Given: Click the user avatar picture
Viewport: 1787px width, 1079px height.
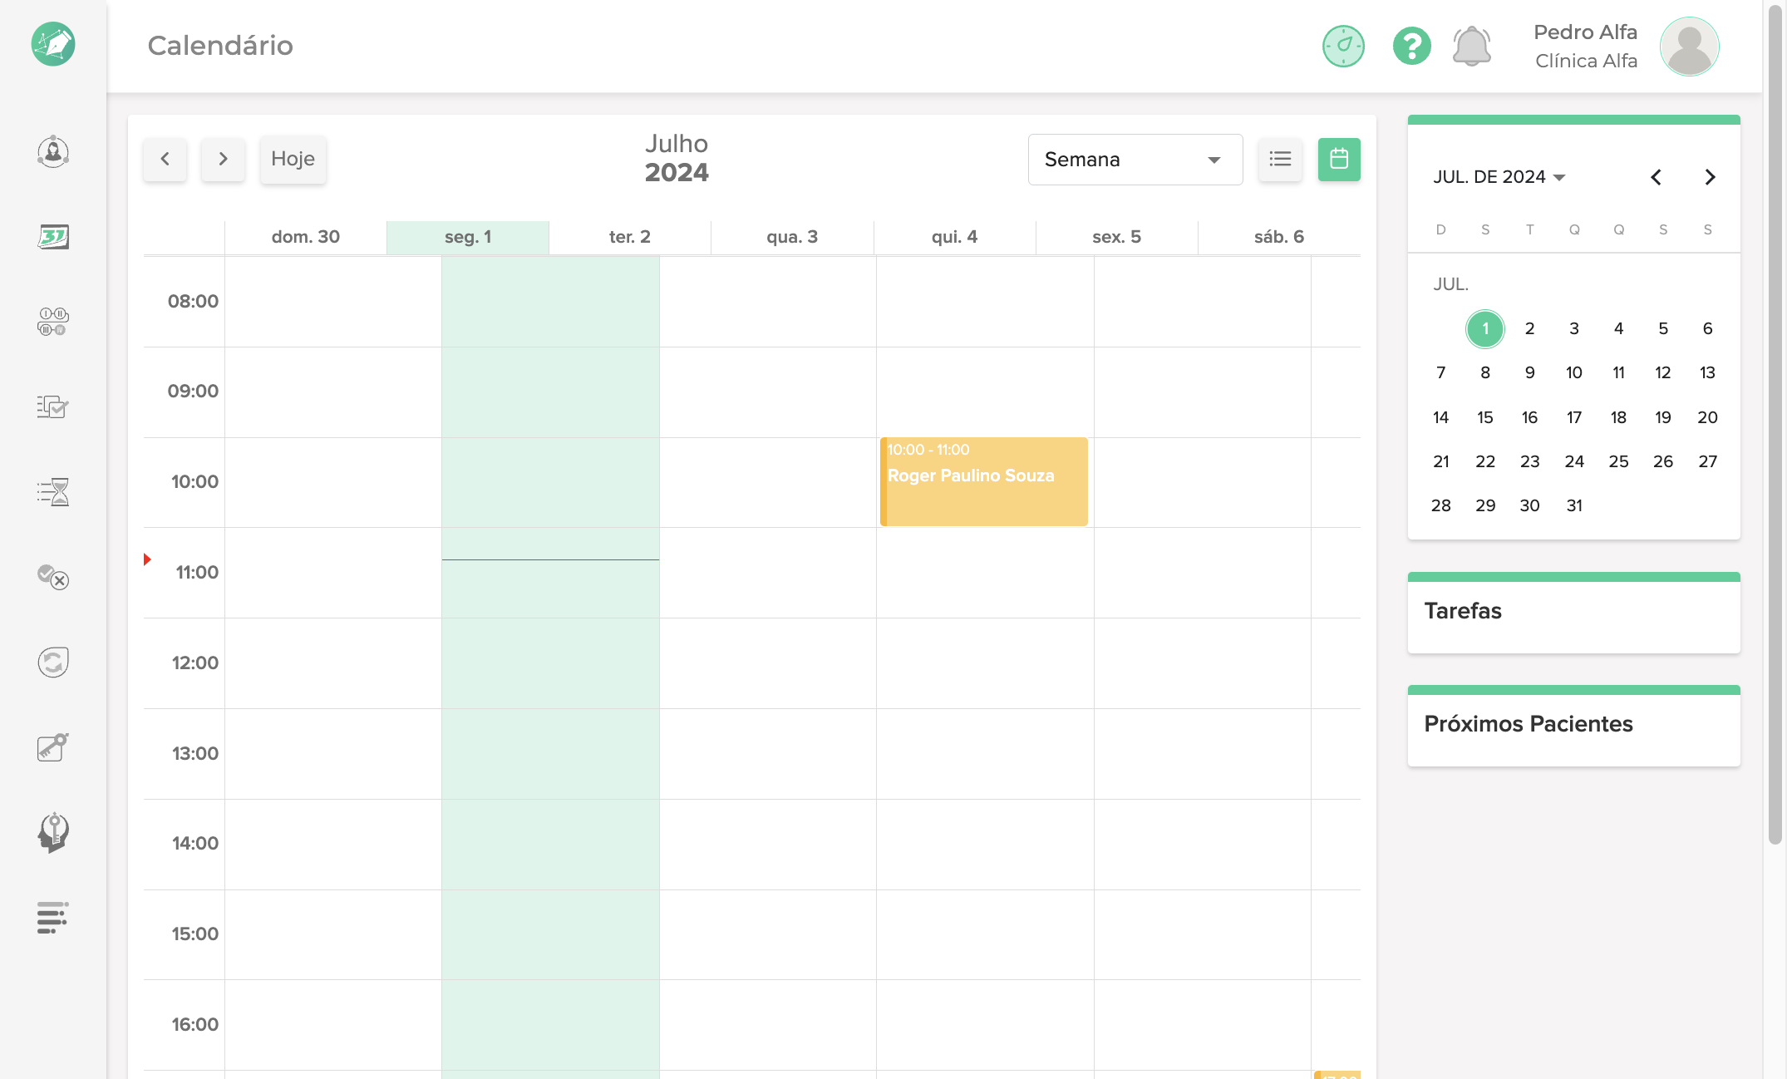Looking at the screenshot, I should [1689, 46].
